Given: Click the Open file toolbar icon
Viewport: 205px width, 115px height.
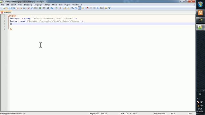Looking at the screenshot, I should [7, 8].
